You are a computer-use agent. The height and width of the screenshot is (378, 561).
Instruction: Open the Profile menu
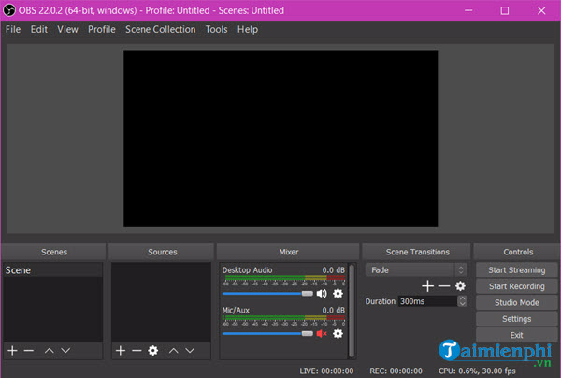102,29
